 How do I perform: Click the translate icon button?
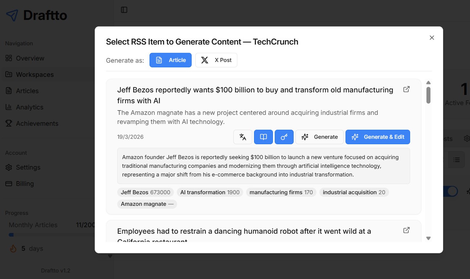point(243,137)
